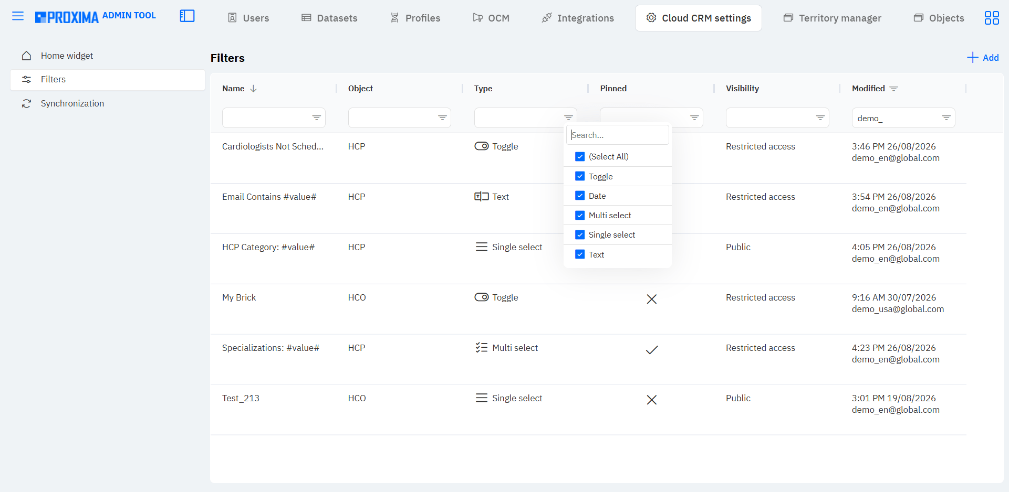
Task: Open the hamburger main menu
Action: click(18, 16)
